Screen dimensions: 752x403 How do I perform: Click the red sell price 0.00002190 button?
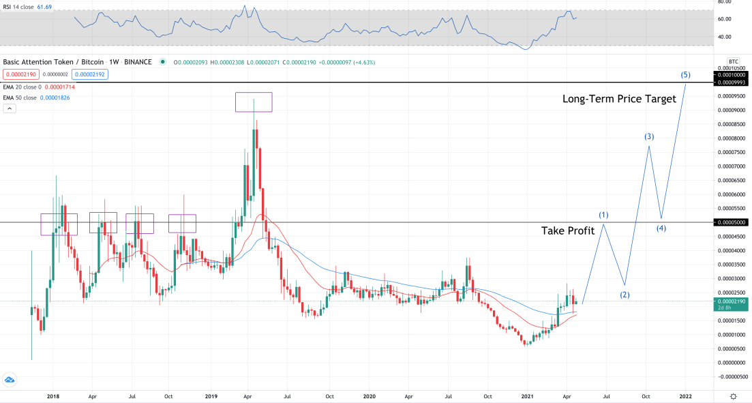pos(21,74)
